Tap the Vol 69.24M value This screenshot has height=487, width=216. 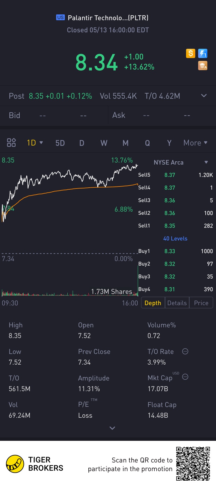point(20,415)
